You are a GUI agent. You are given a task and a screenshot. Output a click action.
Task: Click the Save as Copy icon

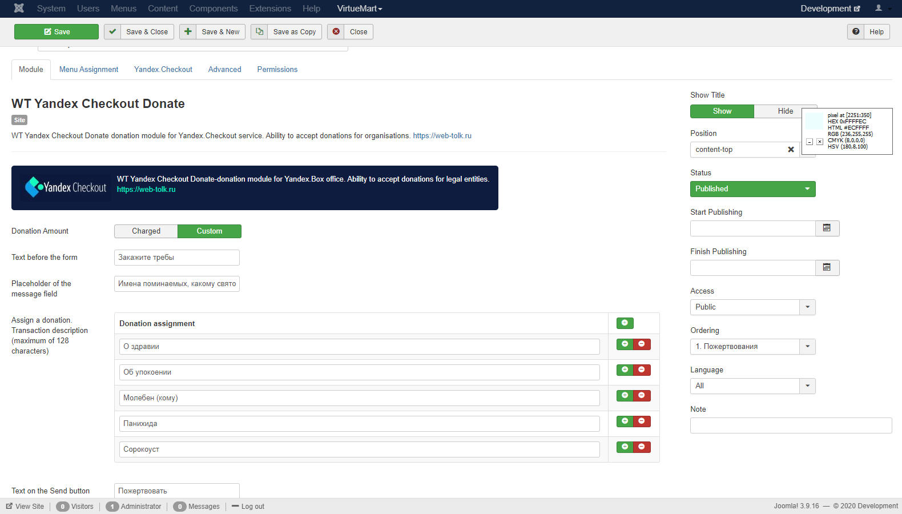[259, 31]
